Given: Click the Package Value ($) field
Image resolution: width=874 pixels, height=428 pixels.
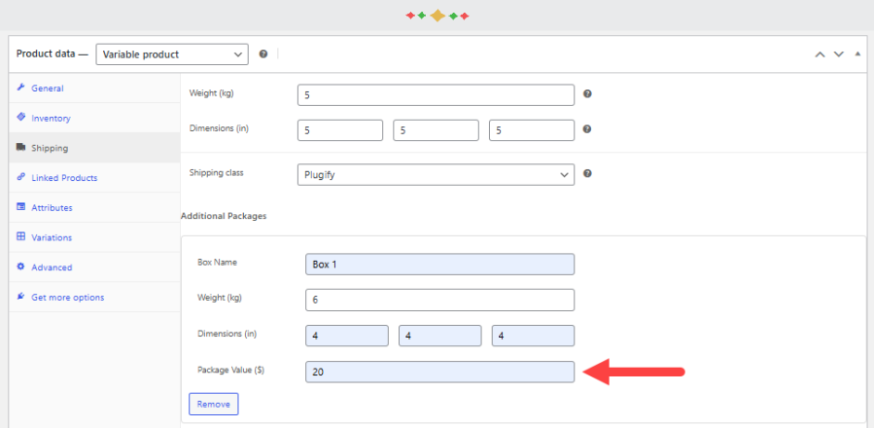Looking at the screenshot, I should click(439, 372).
